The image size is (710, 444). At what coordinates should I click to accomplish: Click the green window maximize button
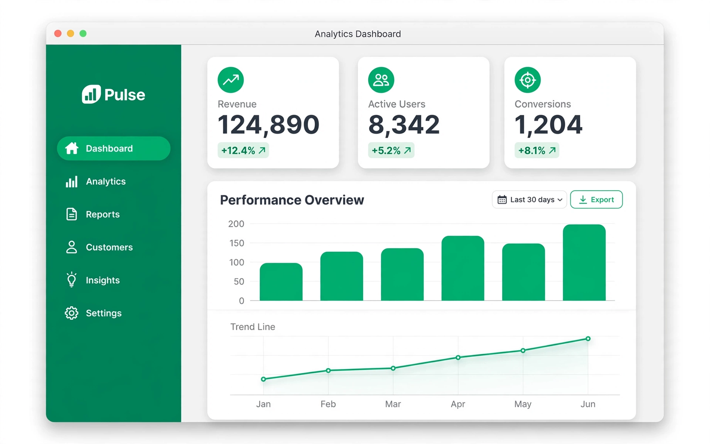83,34
